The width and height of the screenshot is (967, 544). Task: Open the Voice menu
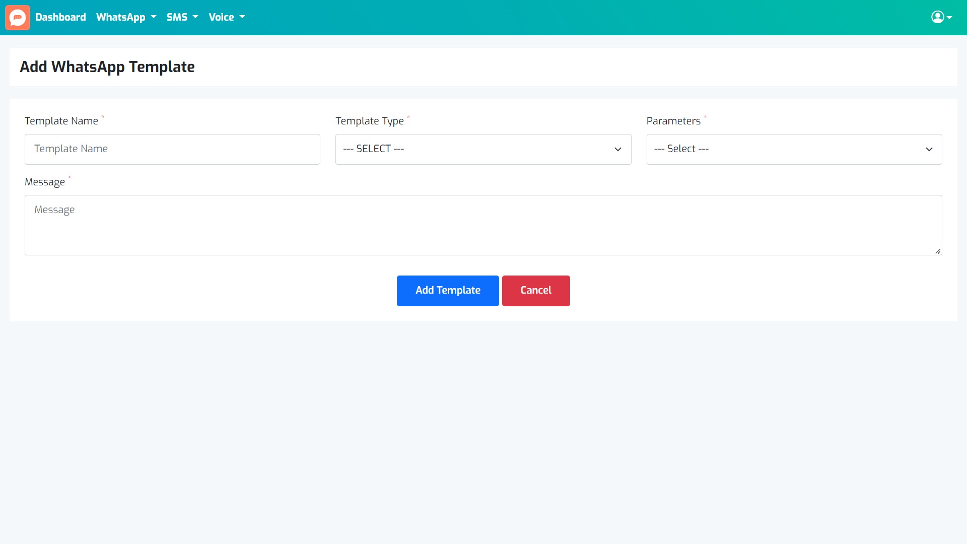227,17
